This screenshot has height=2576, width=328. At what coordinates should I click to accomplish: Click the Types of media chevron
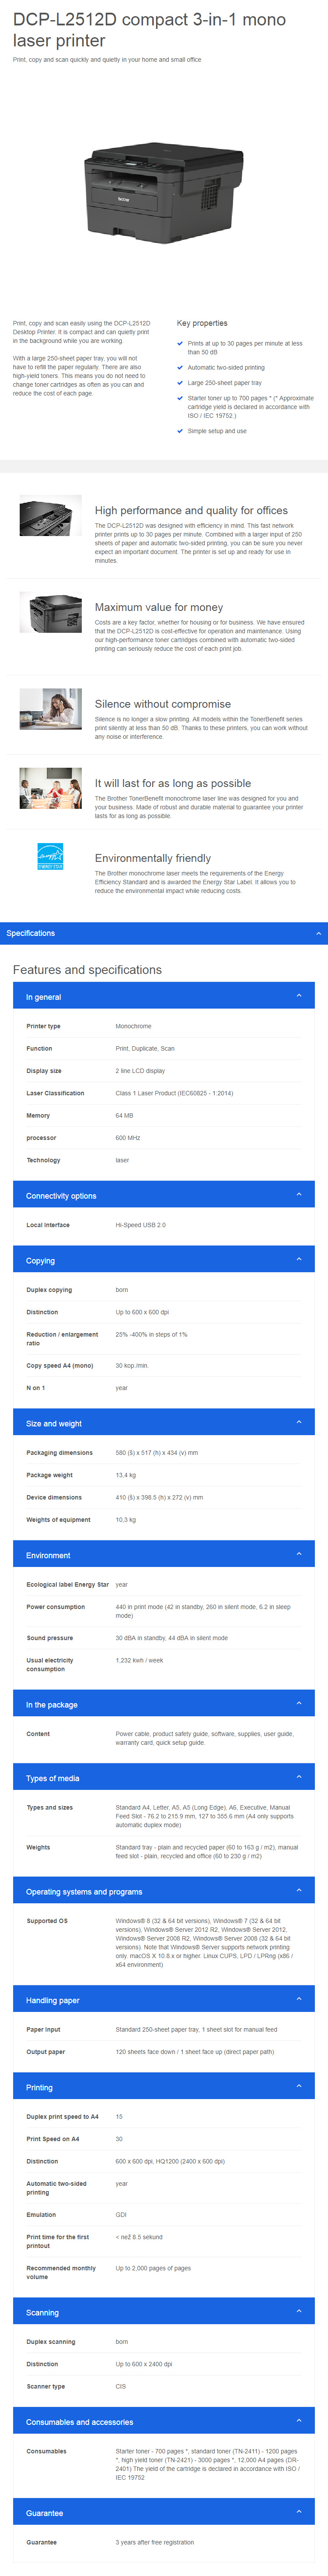299,1778
